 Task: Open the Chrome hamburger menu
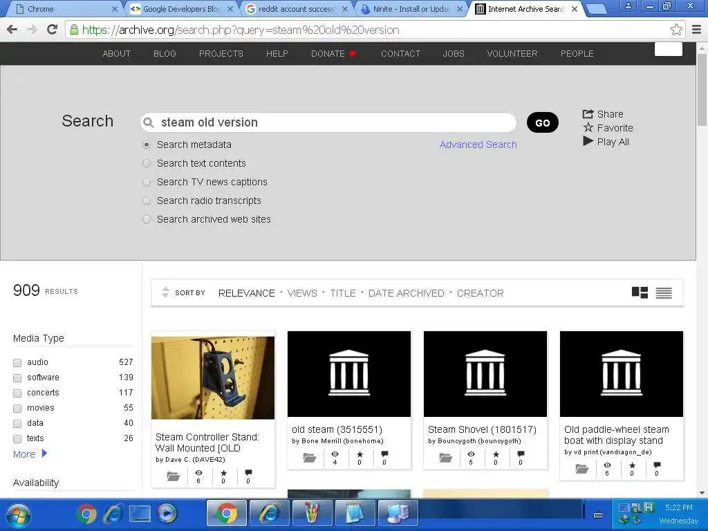point(696,30)
